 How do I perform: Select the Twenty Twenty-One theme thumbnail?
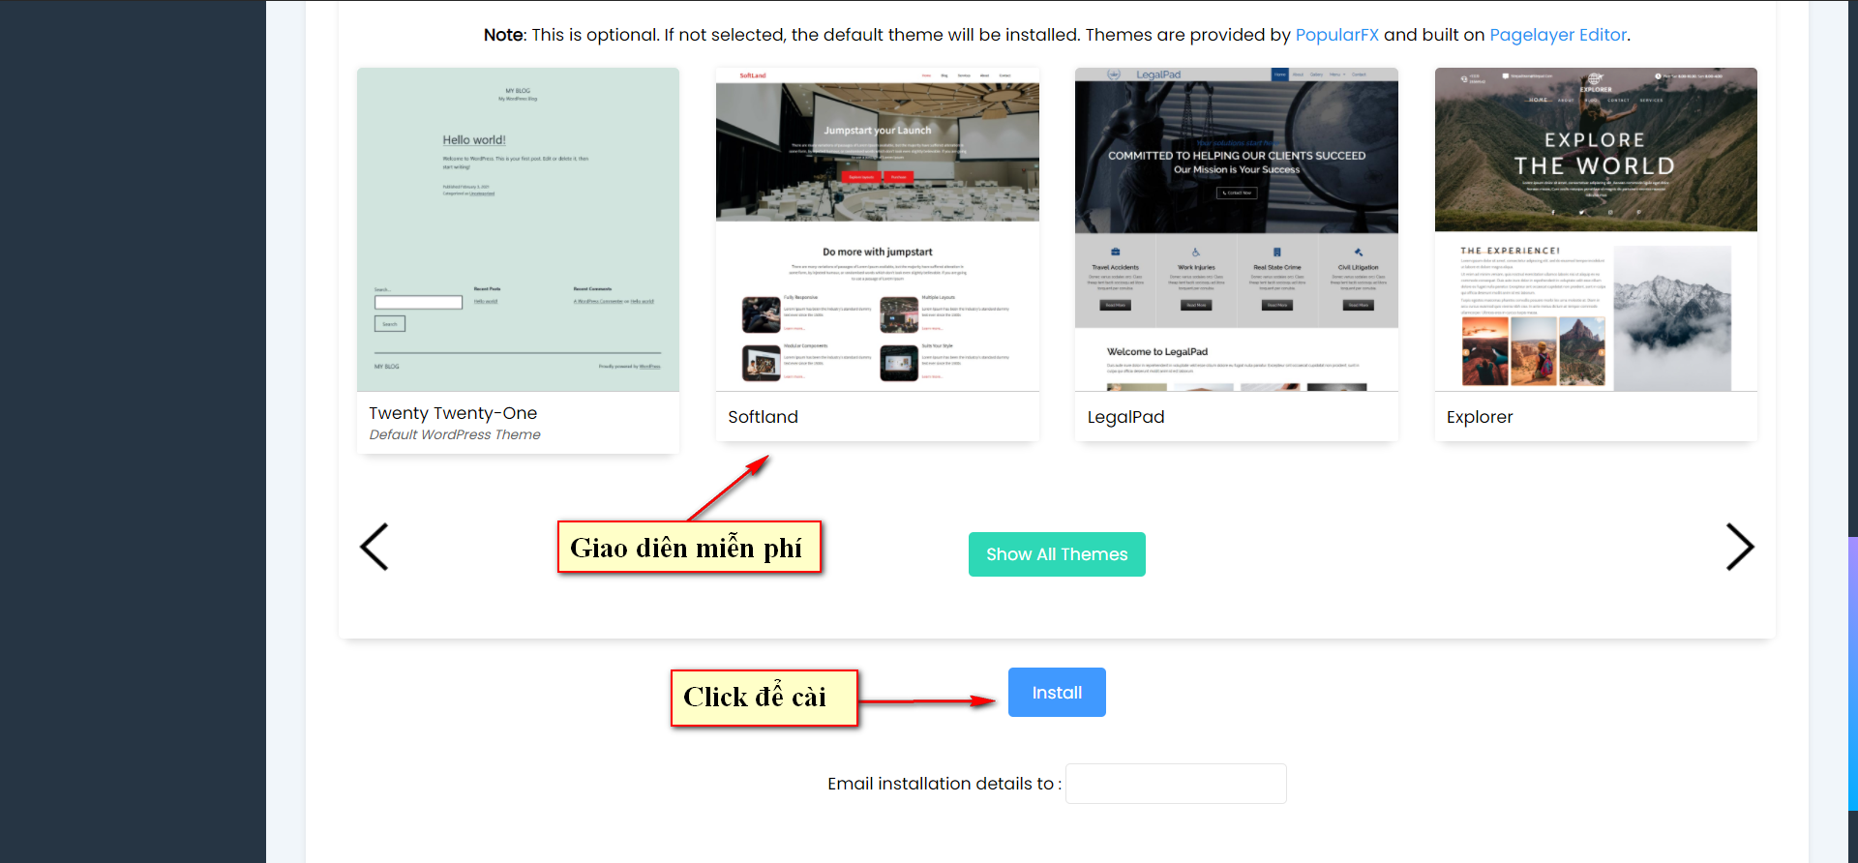tap(518, 229)
